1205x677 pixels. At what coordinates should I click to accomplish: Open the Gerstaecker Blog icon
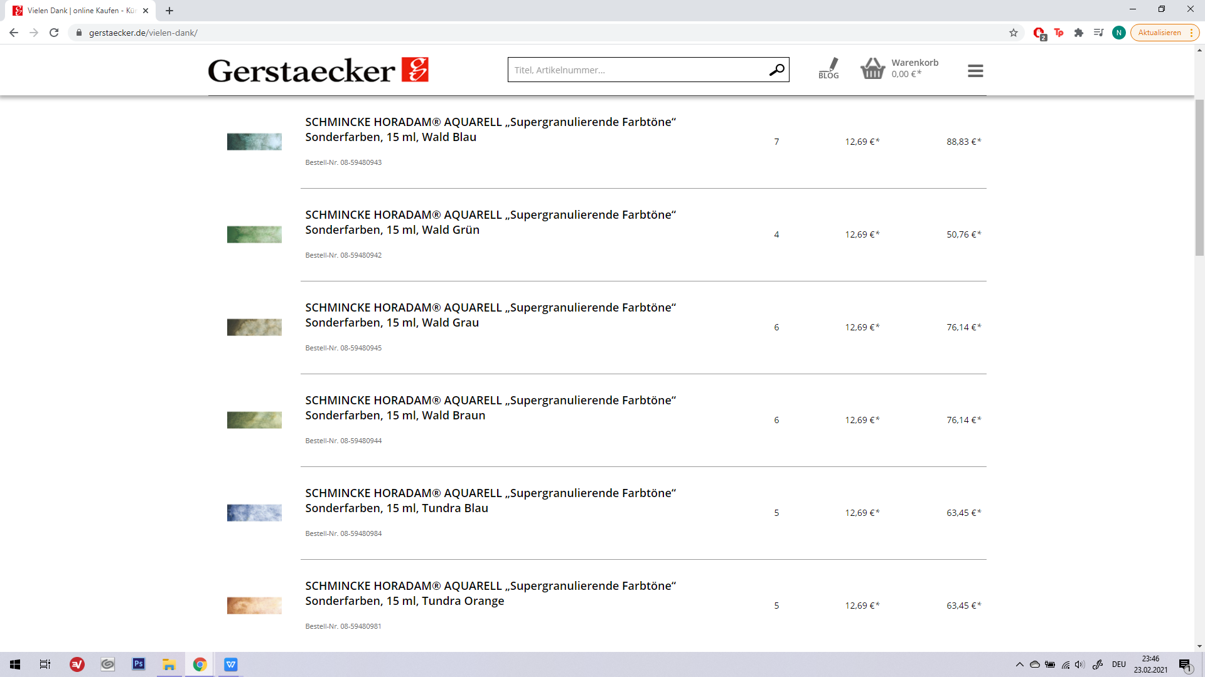pos(828,68)
